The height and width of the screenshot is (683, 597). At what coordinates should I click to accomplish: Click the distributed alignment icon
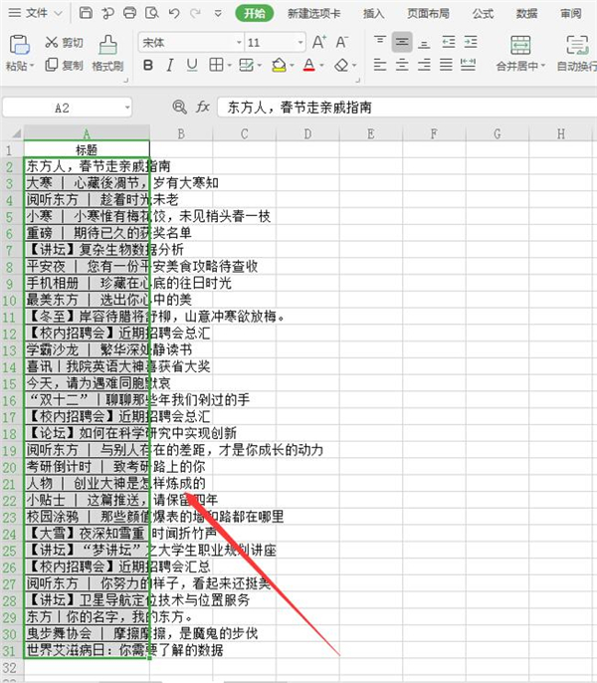pyautogui.click(x=468, y=65)
